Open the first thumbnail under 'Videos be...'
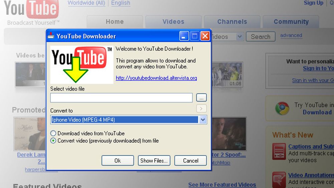Screen dimensions: 334x188 pos(30,74)
